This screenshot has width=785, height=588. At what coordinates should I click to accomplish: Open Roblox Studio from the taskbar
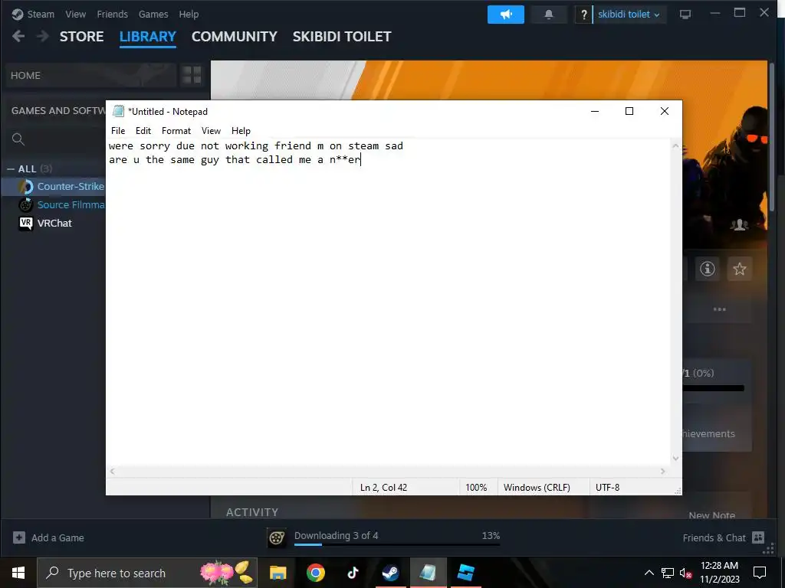pos(465,573)
